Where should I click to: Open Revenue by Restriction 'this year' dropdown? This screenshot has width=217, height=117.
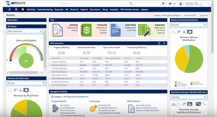pyautogui.click(x=26, y=83)
